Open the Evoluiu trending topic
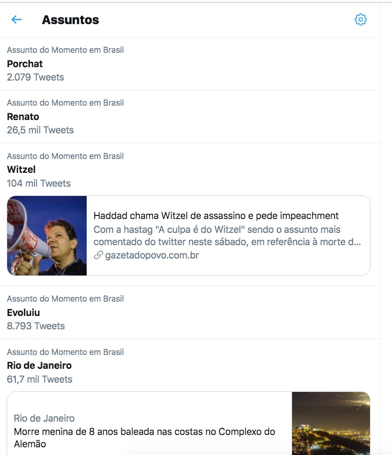The width and height of the screenshot is (392, 455). [23, 312]
